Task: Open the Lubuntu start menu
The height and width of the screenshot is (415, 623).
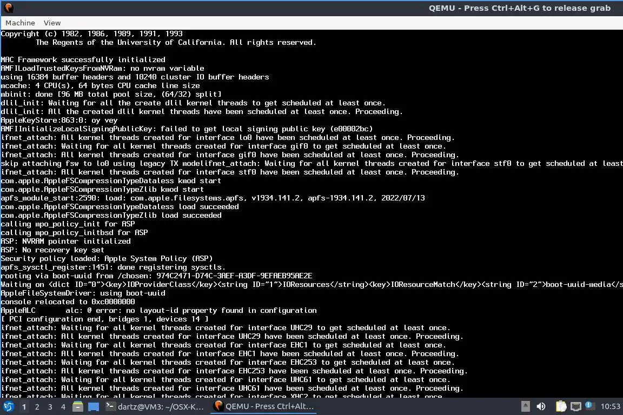Action: click(8, 407)
